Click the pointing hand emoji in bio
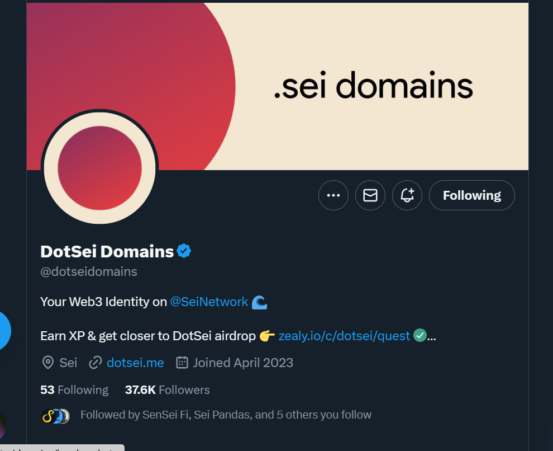553x451 pixels. (x=267, y=336)
